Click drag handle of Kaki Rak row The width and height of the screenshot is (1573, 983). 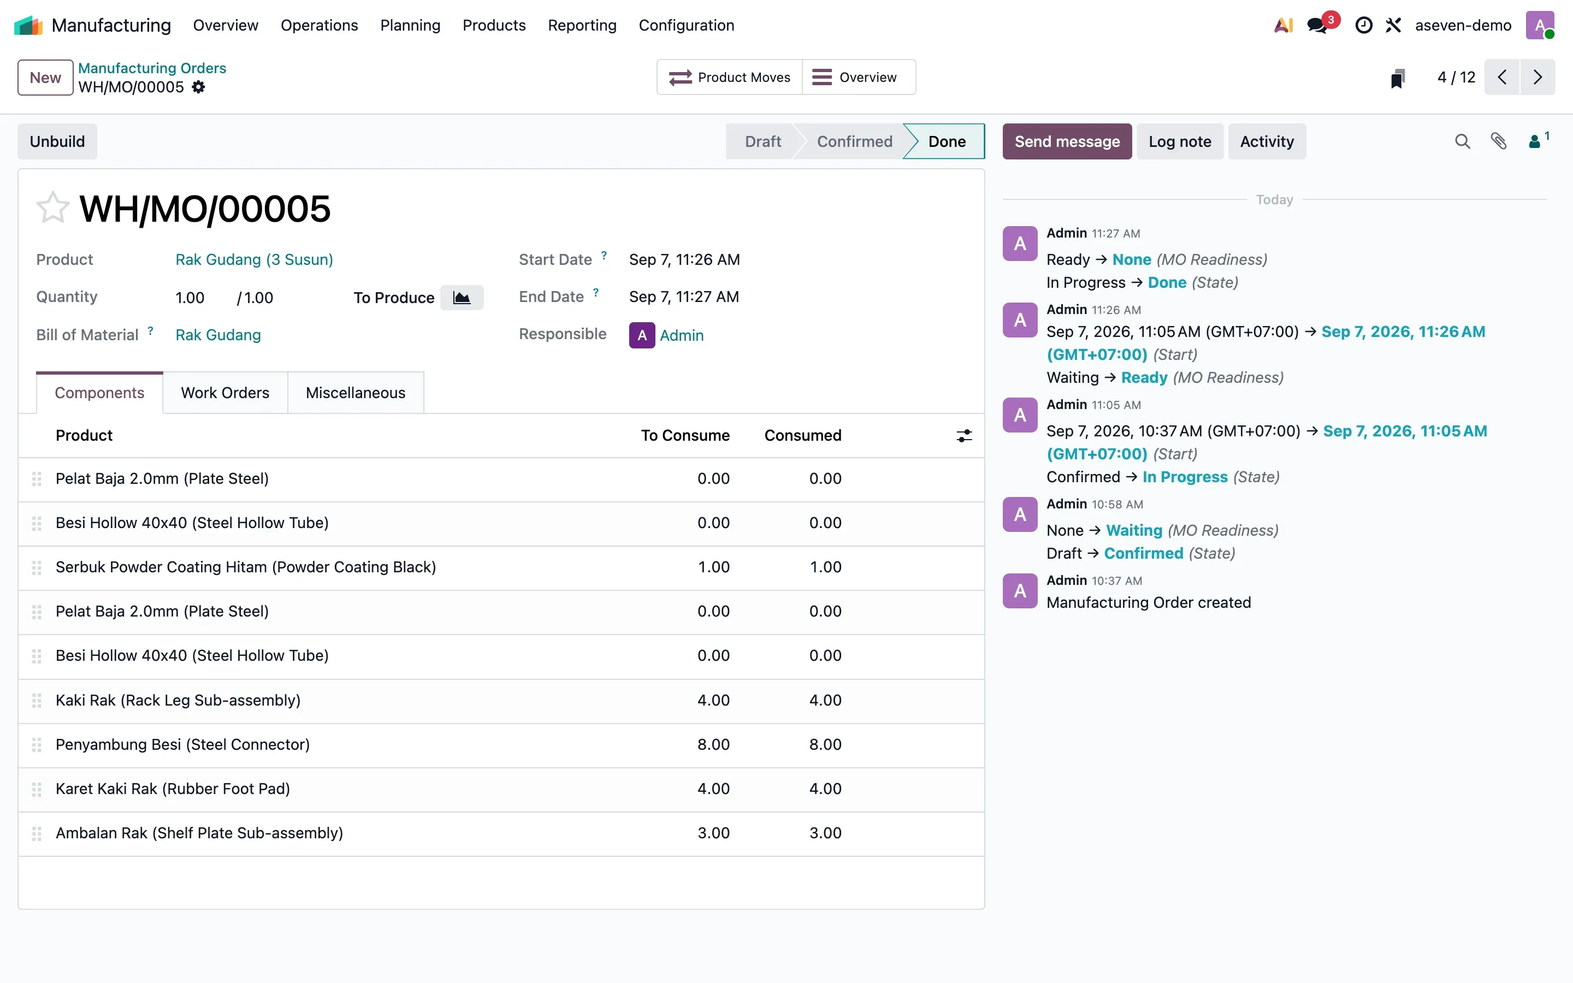[x=37, y=700]
